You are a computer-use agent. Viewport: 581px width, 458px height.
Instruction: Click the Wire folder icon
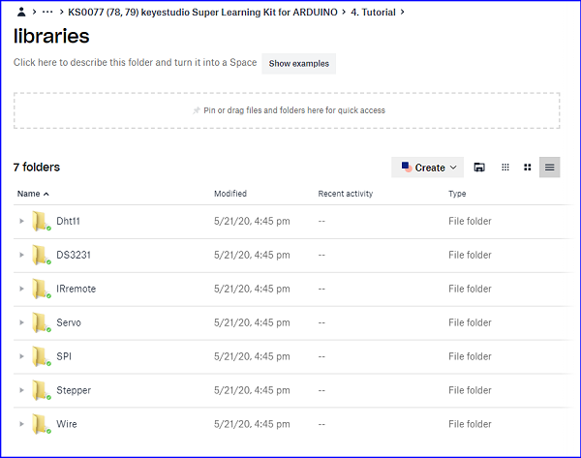[41, 424]
